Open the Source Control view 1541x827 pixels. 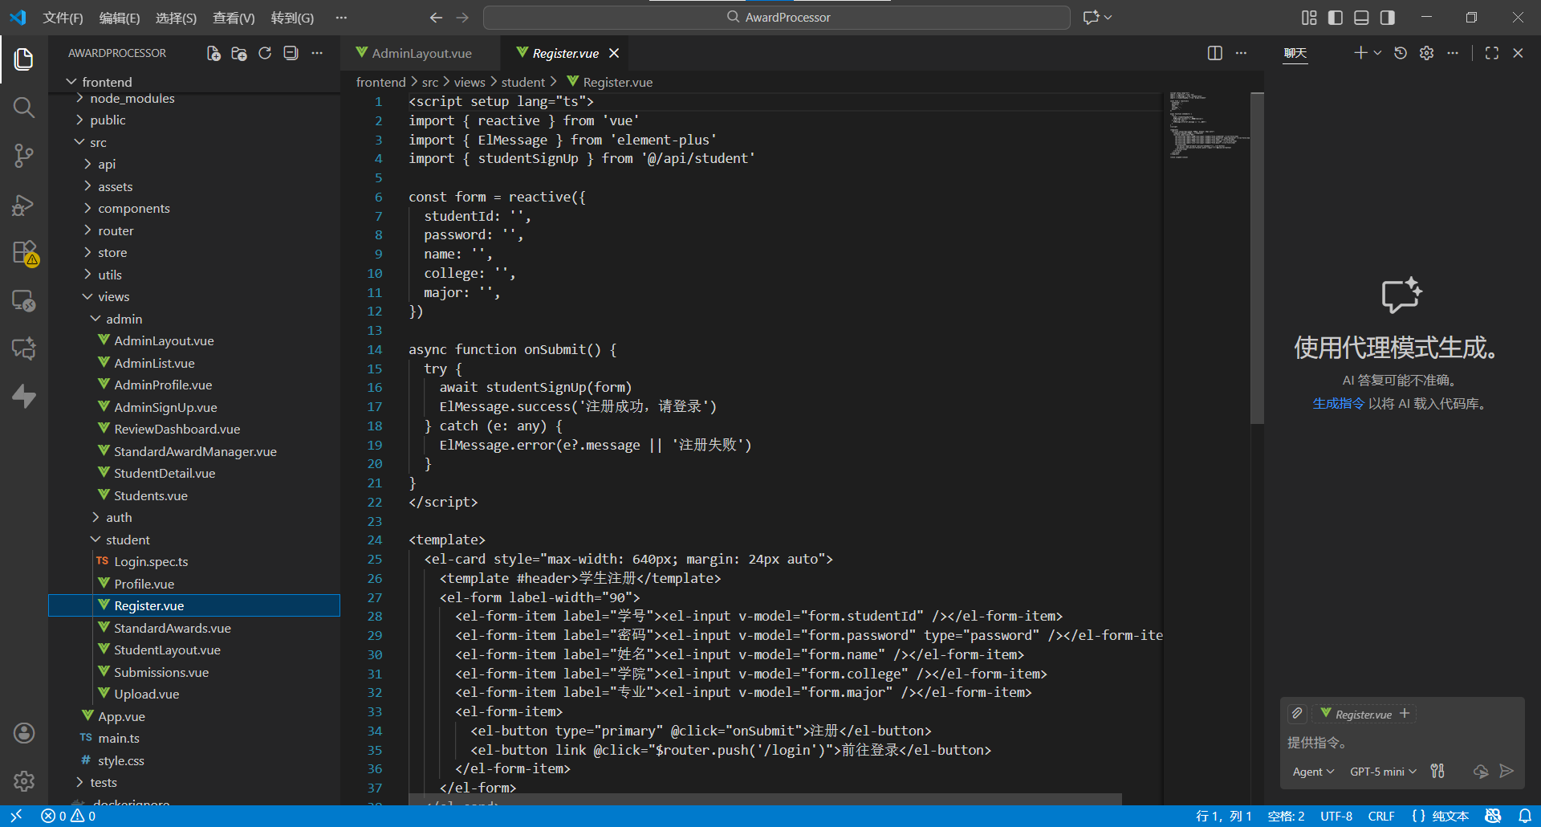click(24, 156)
